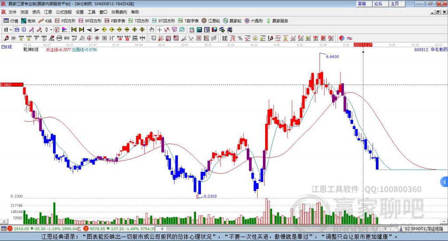Click the 论坛 forum button
Image resolution: width=448 pixels, height=241 pixels.
coord(381,3)
